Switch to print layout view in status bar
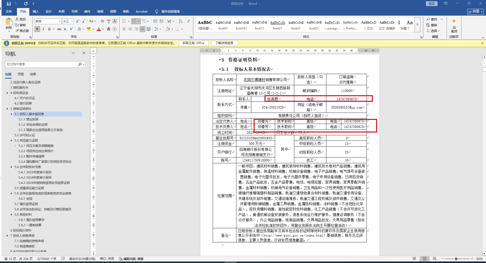The image size is (486, 263). coord(425,259)
